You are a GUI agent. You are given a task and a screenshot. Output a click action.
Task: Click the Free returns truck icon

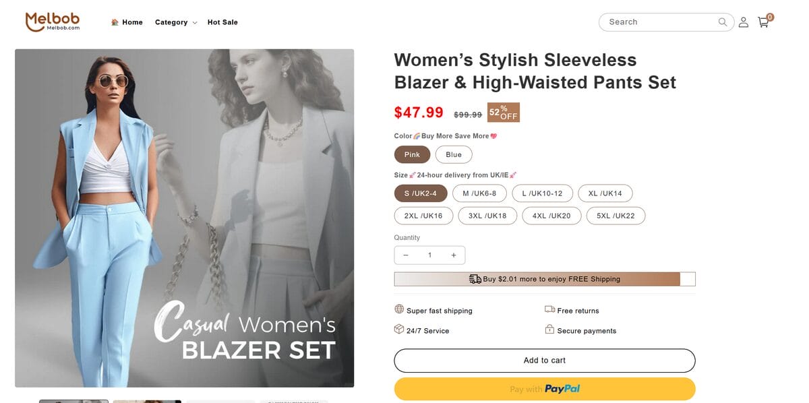(x=549, y=309)
